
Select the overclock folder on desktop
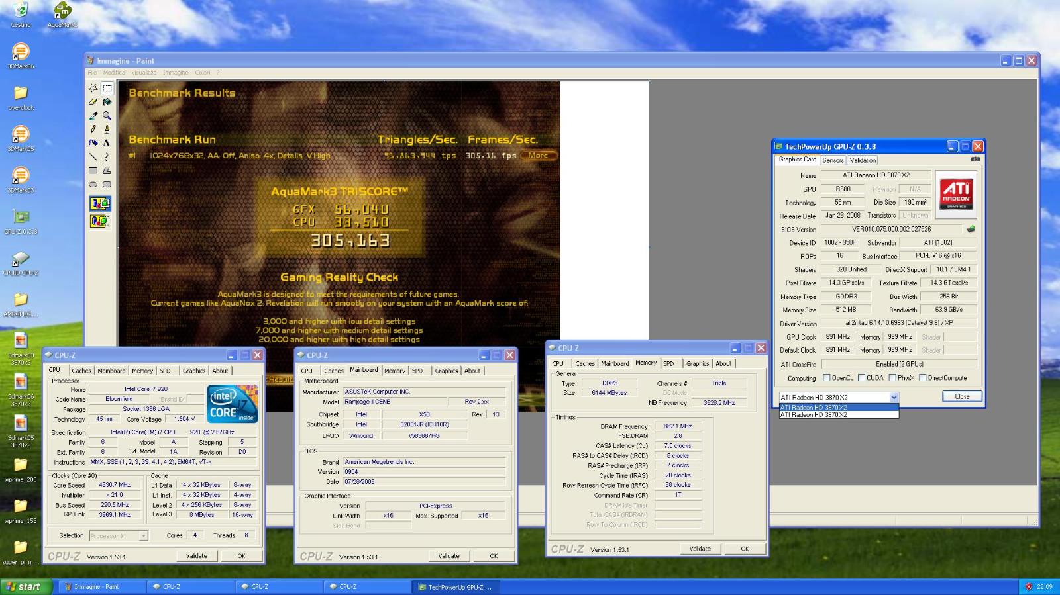[21, 97]
